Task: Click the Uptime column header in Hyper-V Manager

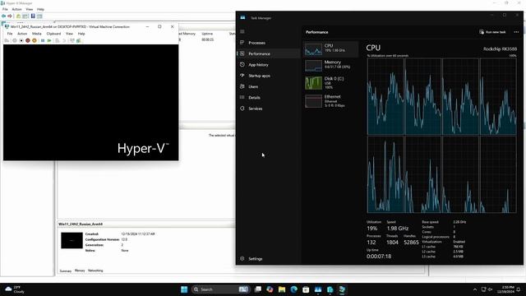Action: coord(207,34)
